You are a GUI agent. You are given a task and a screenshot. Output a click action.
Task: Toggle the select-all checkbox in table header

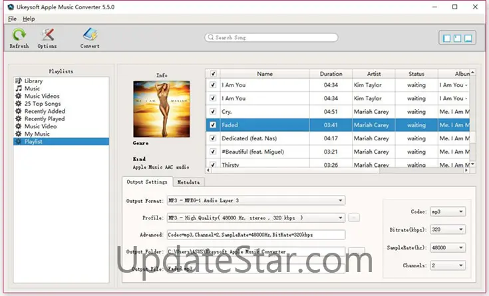(213, 74)
